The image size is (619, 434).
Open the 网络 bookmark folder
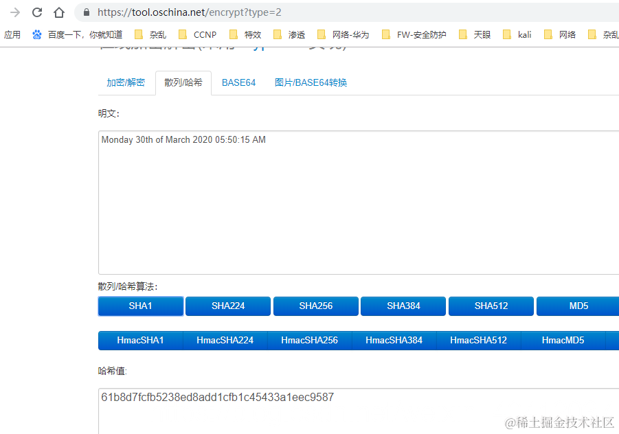coord(560,35)
